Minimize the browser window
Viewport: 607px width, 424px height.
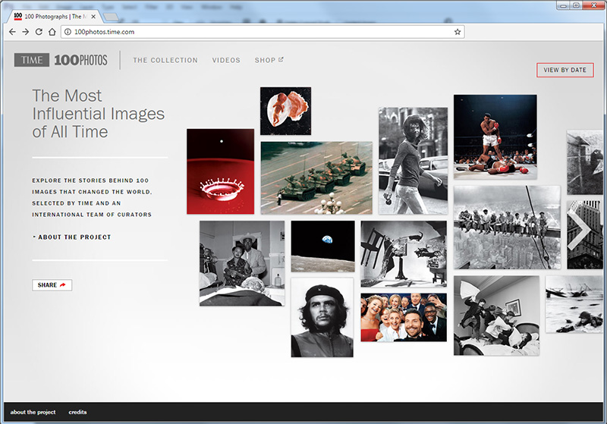(563, 5)
